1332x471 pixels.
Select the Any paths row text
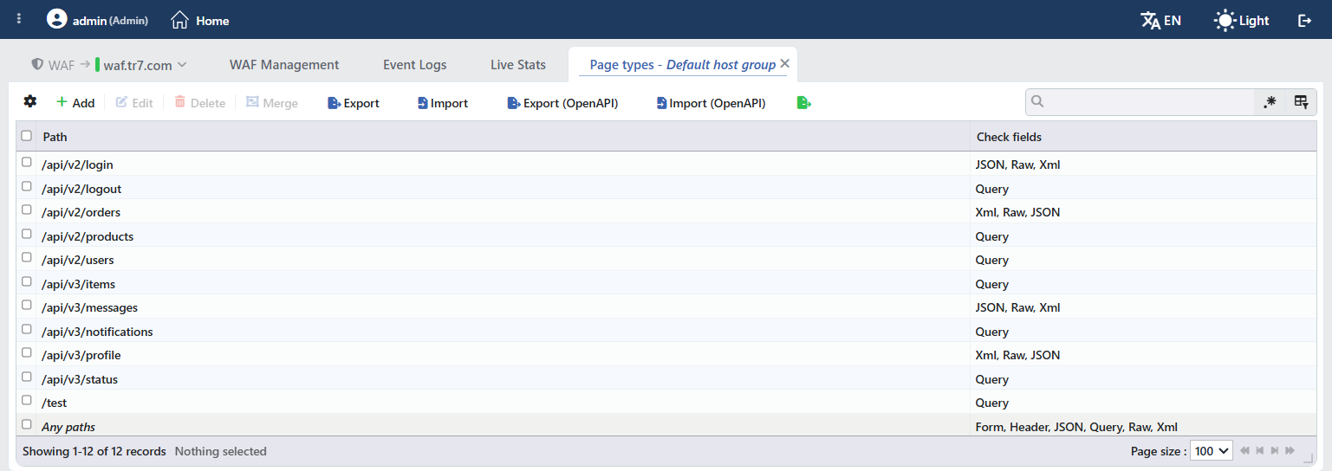click(x=68, y=427)
